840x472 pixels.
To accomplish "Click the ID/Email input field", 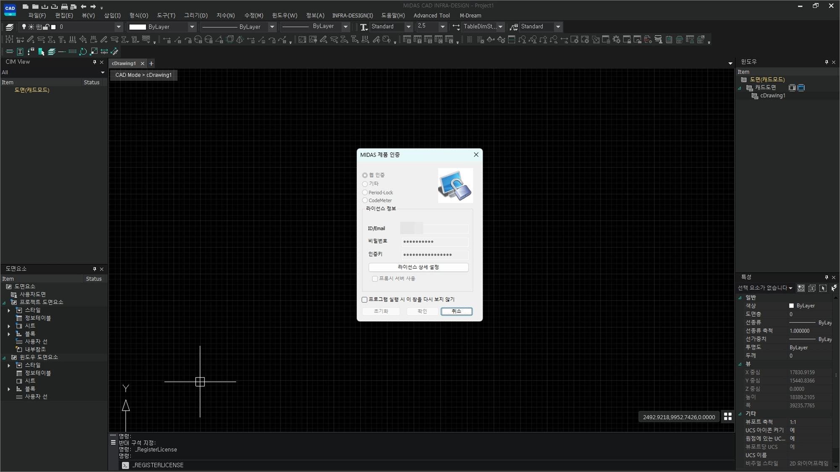I will 434,228.
